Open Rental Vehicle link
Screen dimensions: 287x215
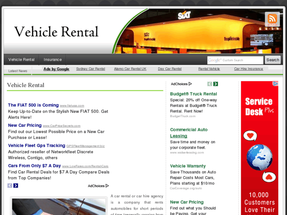click(x=209, y=69)
